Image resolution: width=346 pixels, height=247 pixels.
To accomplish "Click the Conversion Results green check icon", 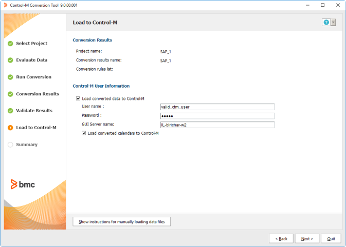I will click(x=10, y=94).
